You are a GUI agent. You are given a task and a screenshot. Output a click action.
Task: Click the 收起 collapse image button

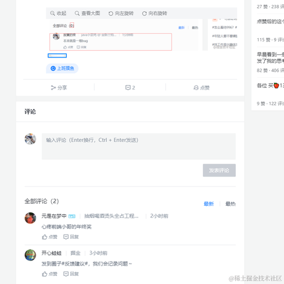click(x=58, y=14)
